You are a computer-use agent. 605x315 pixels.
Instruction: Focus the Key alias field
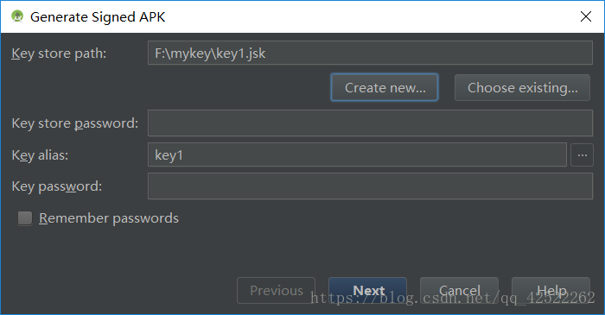(x=357, y=154)
